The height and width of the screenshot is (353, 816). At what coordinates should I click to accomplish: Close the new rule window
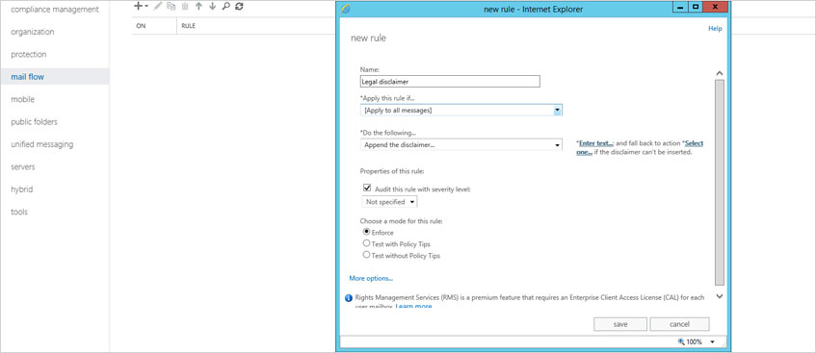pyautogui.click(x=715, y=8)
